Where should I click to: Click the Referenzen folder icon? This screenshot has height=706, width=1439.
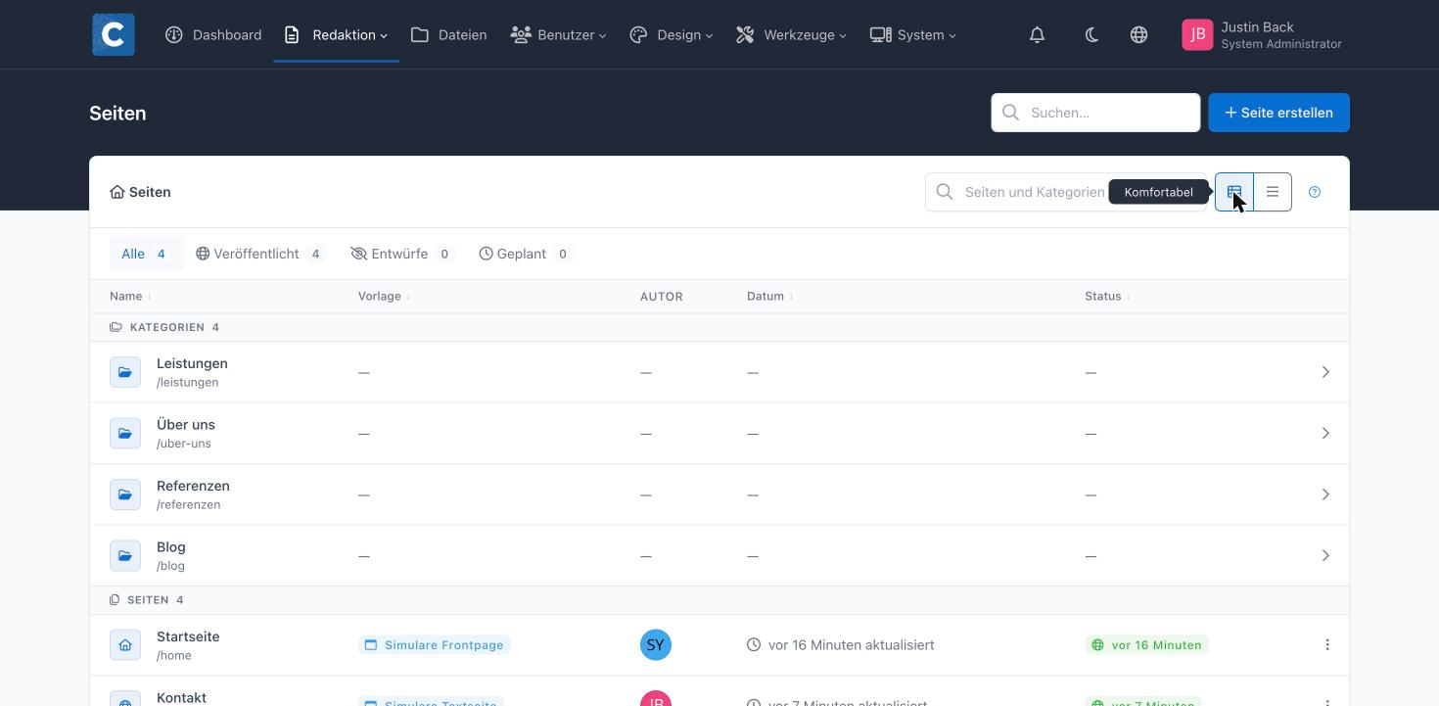pos(125,494)
